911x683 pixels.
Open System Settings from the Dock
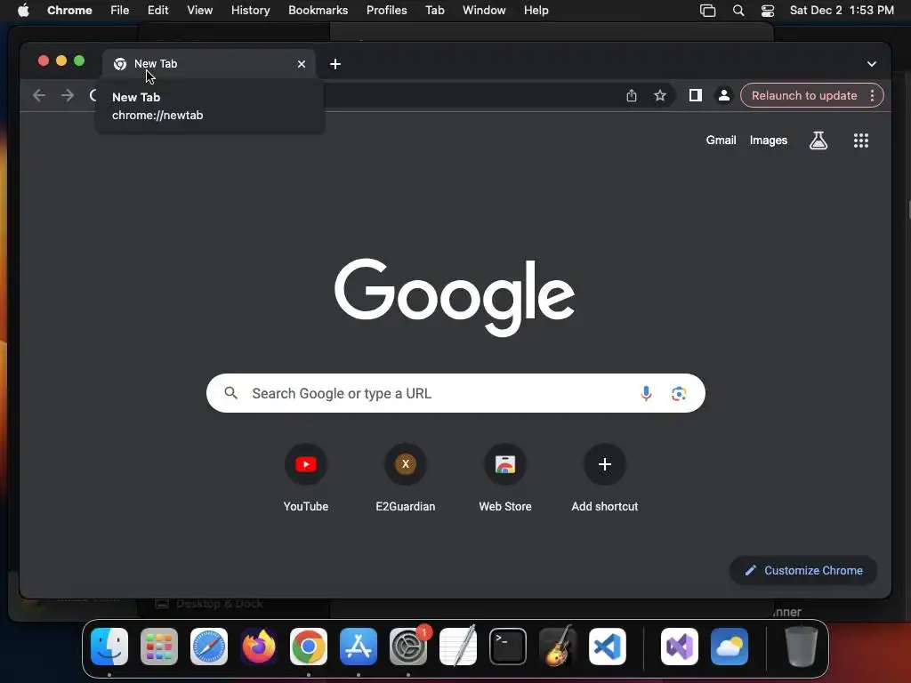tap(407, 647)
